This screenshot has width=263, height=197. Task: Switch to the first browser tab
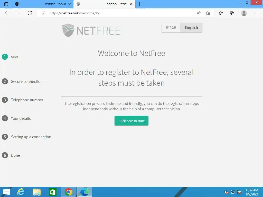43,4
